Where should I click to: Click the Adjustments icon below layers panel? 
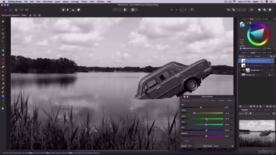tap(254, 106)
